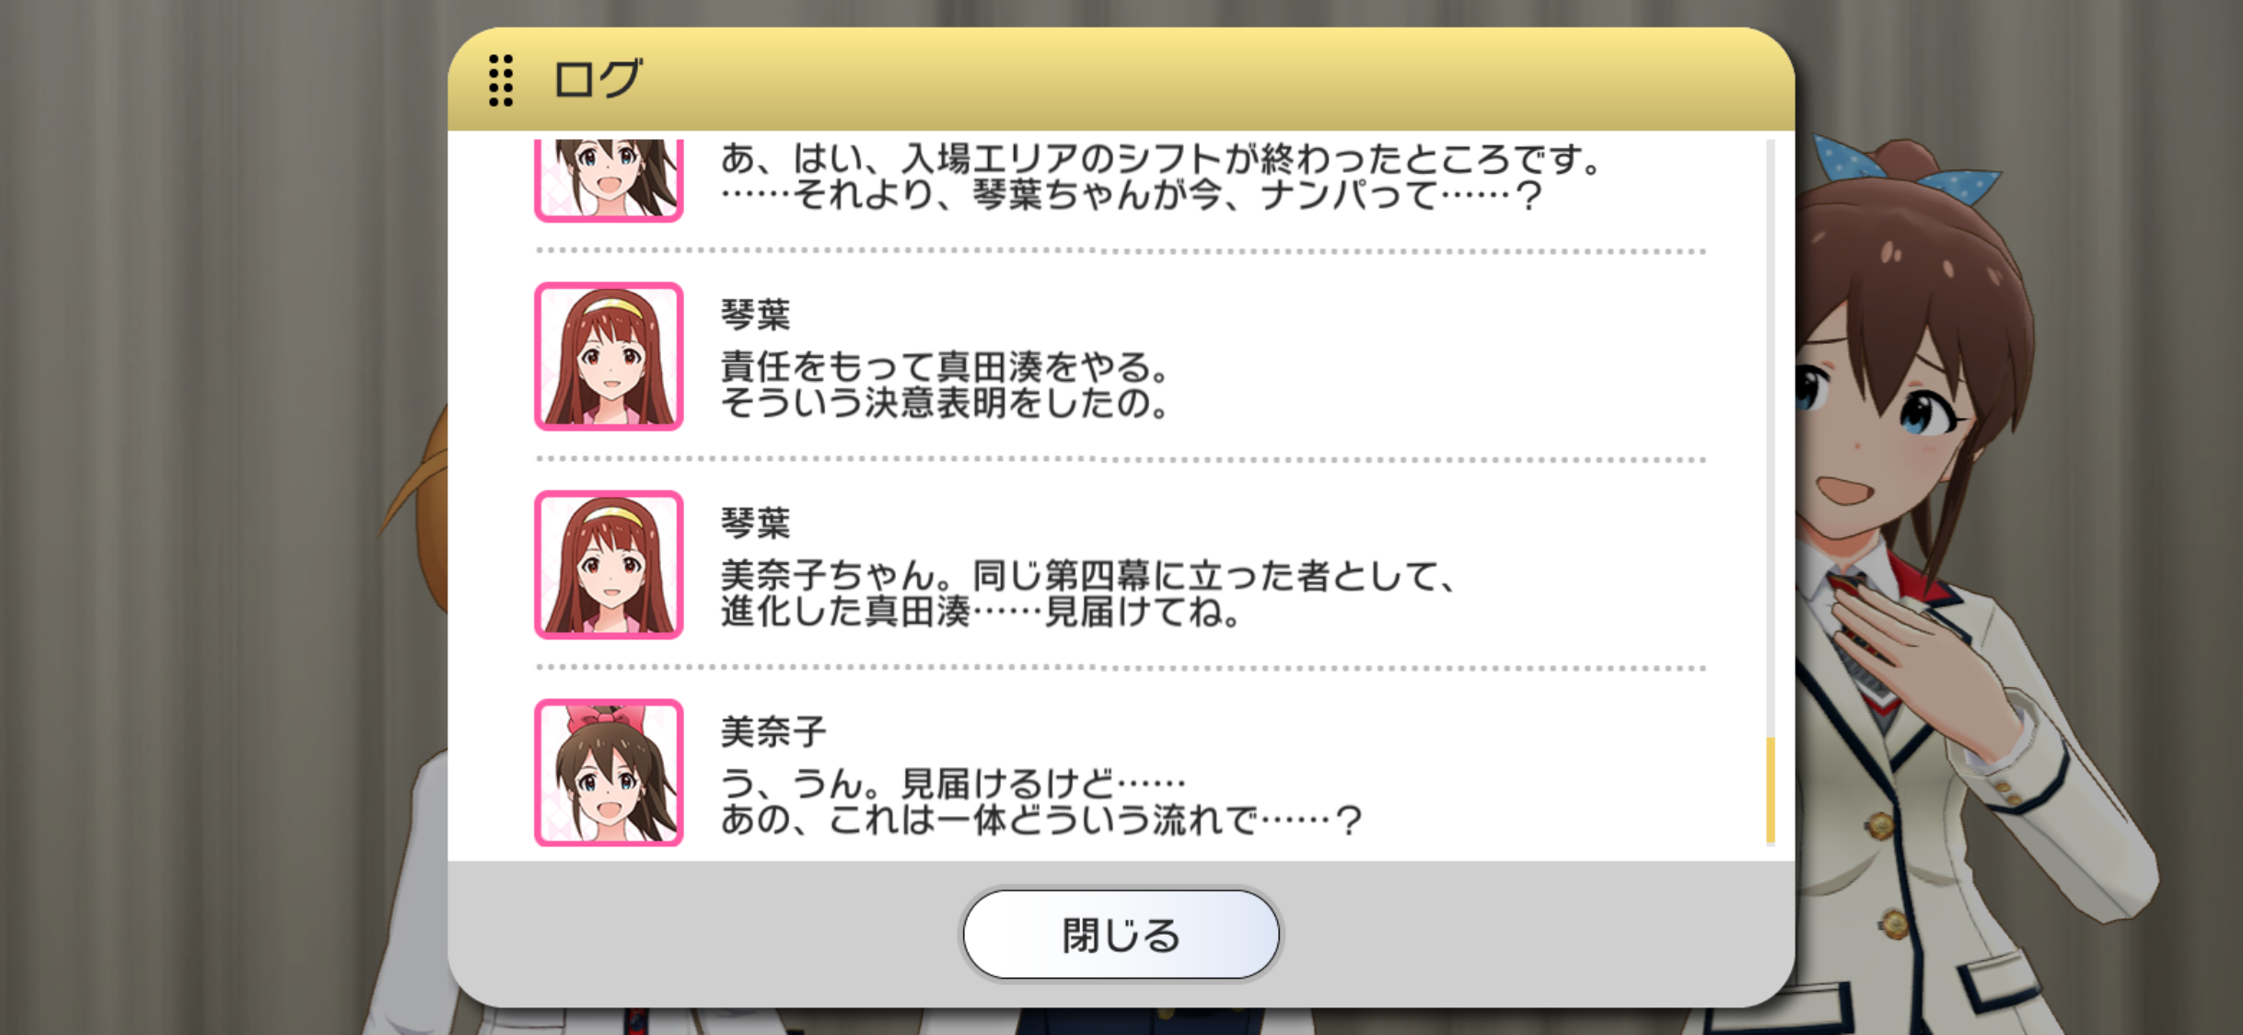Click the first 琴葉 speaker name
2243x1035 pixels.
coord(755,316)
